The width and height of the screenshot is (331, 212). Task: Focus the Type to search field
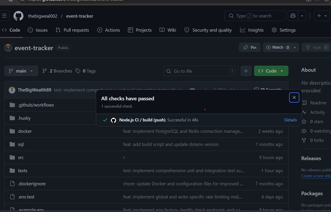pyautogui.click(x=255, y=16)
